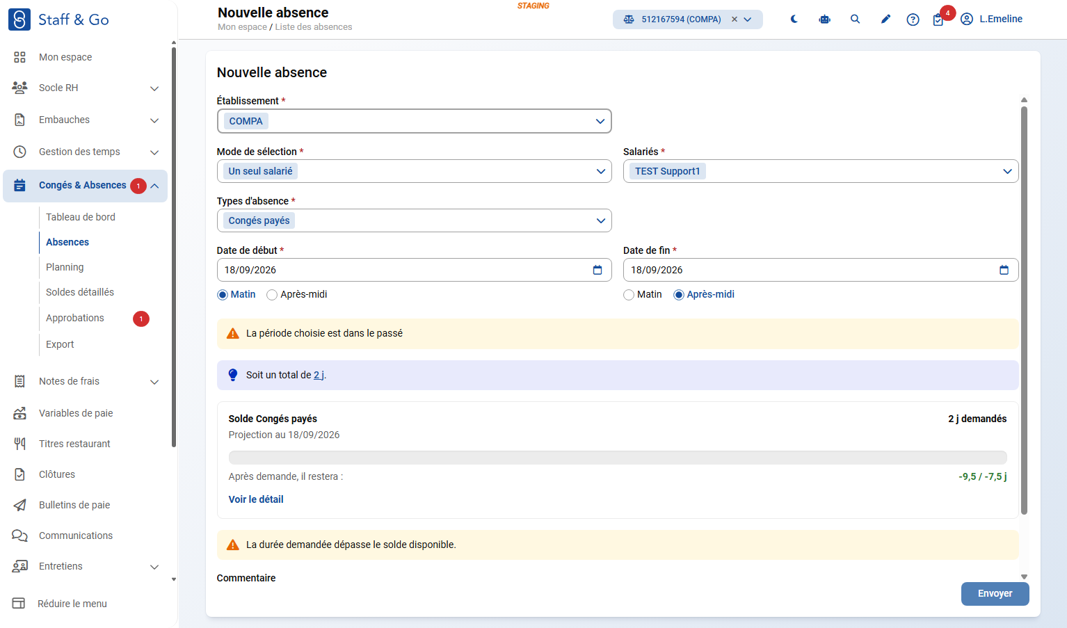Image resolution: width=1067 pixels, height=628 pixels.
Task: Open Planning submenu item
Action: click(x=65, y=267)
